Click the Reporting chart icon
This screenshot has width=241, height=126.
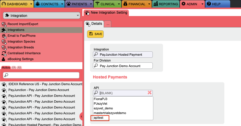tap(156, 4)
